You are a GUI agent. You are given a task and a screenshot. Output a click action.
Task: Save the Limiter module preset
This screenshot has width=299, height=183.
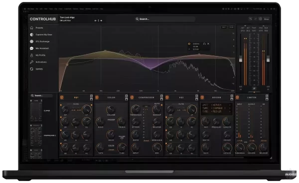267,99
